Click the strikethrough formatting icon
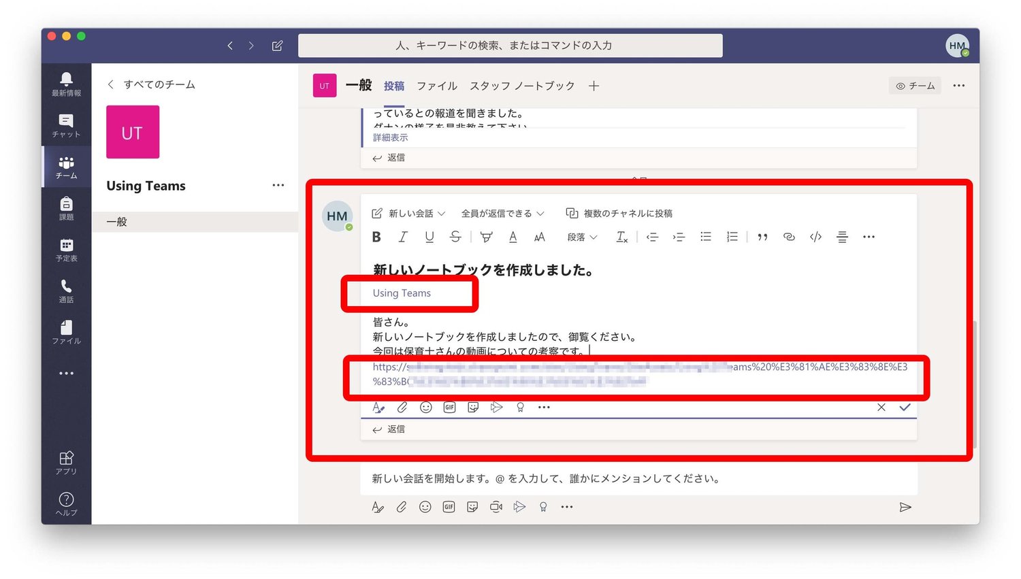The image size is (1021, 579). click(455, 237)
